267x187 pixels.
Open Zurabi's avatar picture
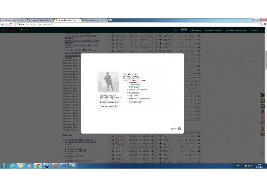109,82
